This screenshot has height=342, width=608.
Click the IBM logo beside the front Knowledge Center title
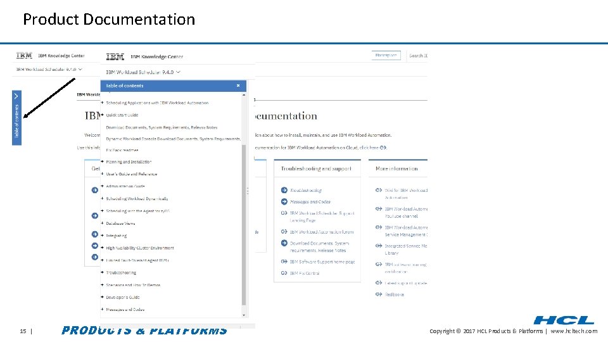(x=115, y=57)
